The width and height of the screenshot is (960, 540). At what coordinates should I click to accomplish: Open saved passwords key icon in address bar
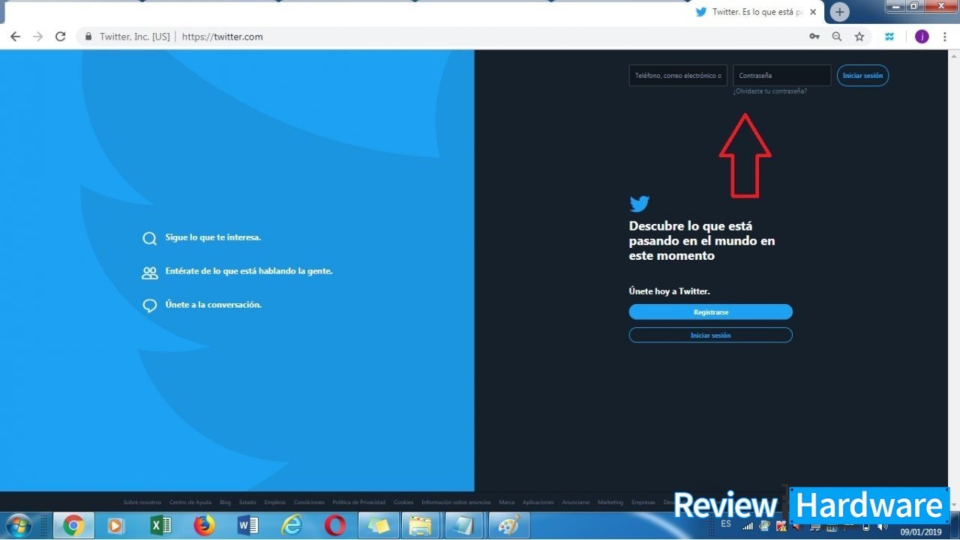[x=814, y=37]
